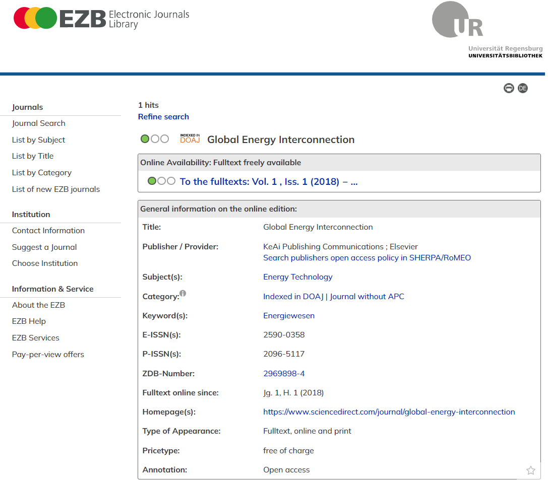Open ZDB-Number 2969898-4 link

(x=284, y=373)
